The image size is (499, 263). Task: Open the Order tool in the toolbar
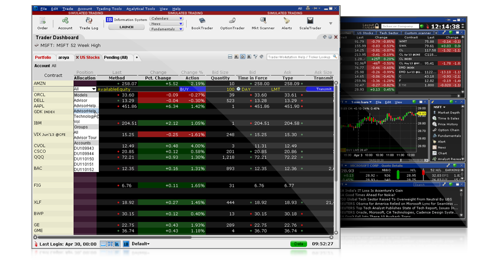coord(43,22)
